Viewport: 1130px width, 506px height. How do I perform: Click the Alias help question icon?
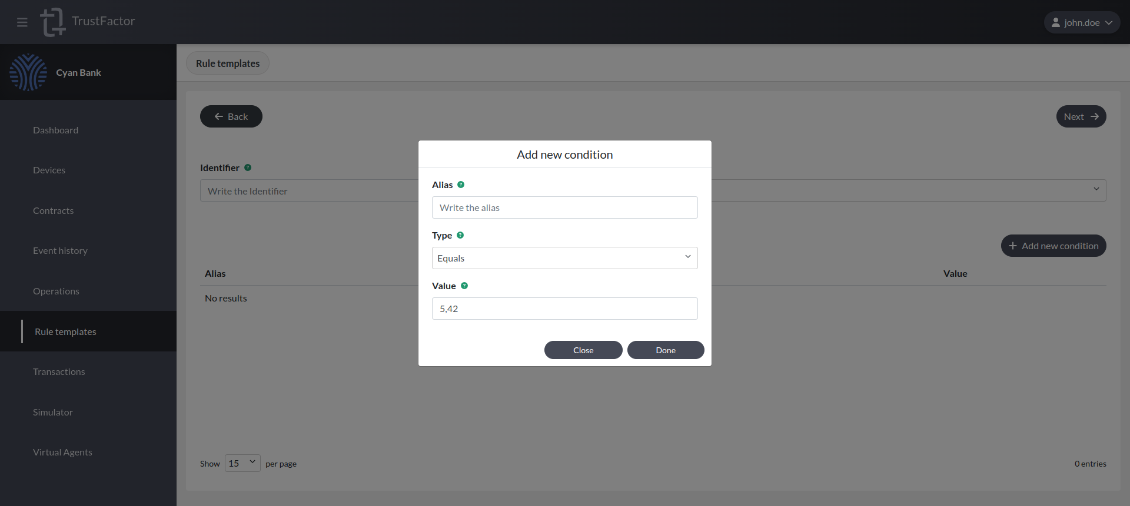click(461, 185)
